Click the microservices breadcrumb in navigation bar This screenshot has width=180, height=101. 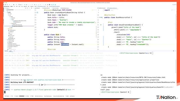tap(6, 6)
